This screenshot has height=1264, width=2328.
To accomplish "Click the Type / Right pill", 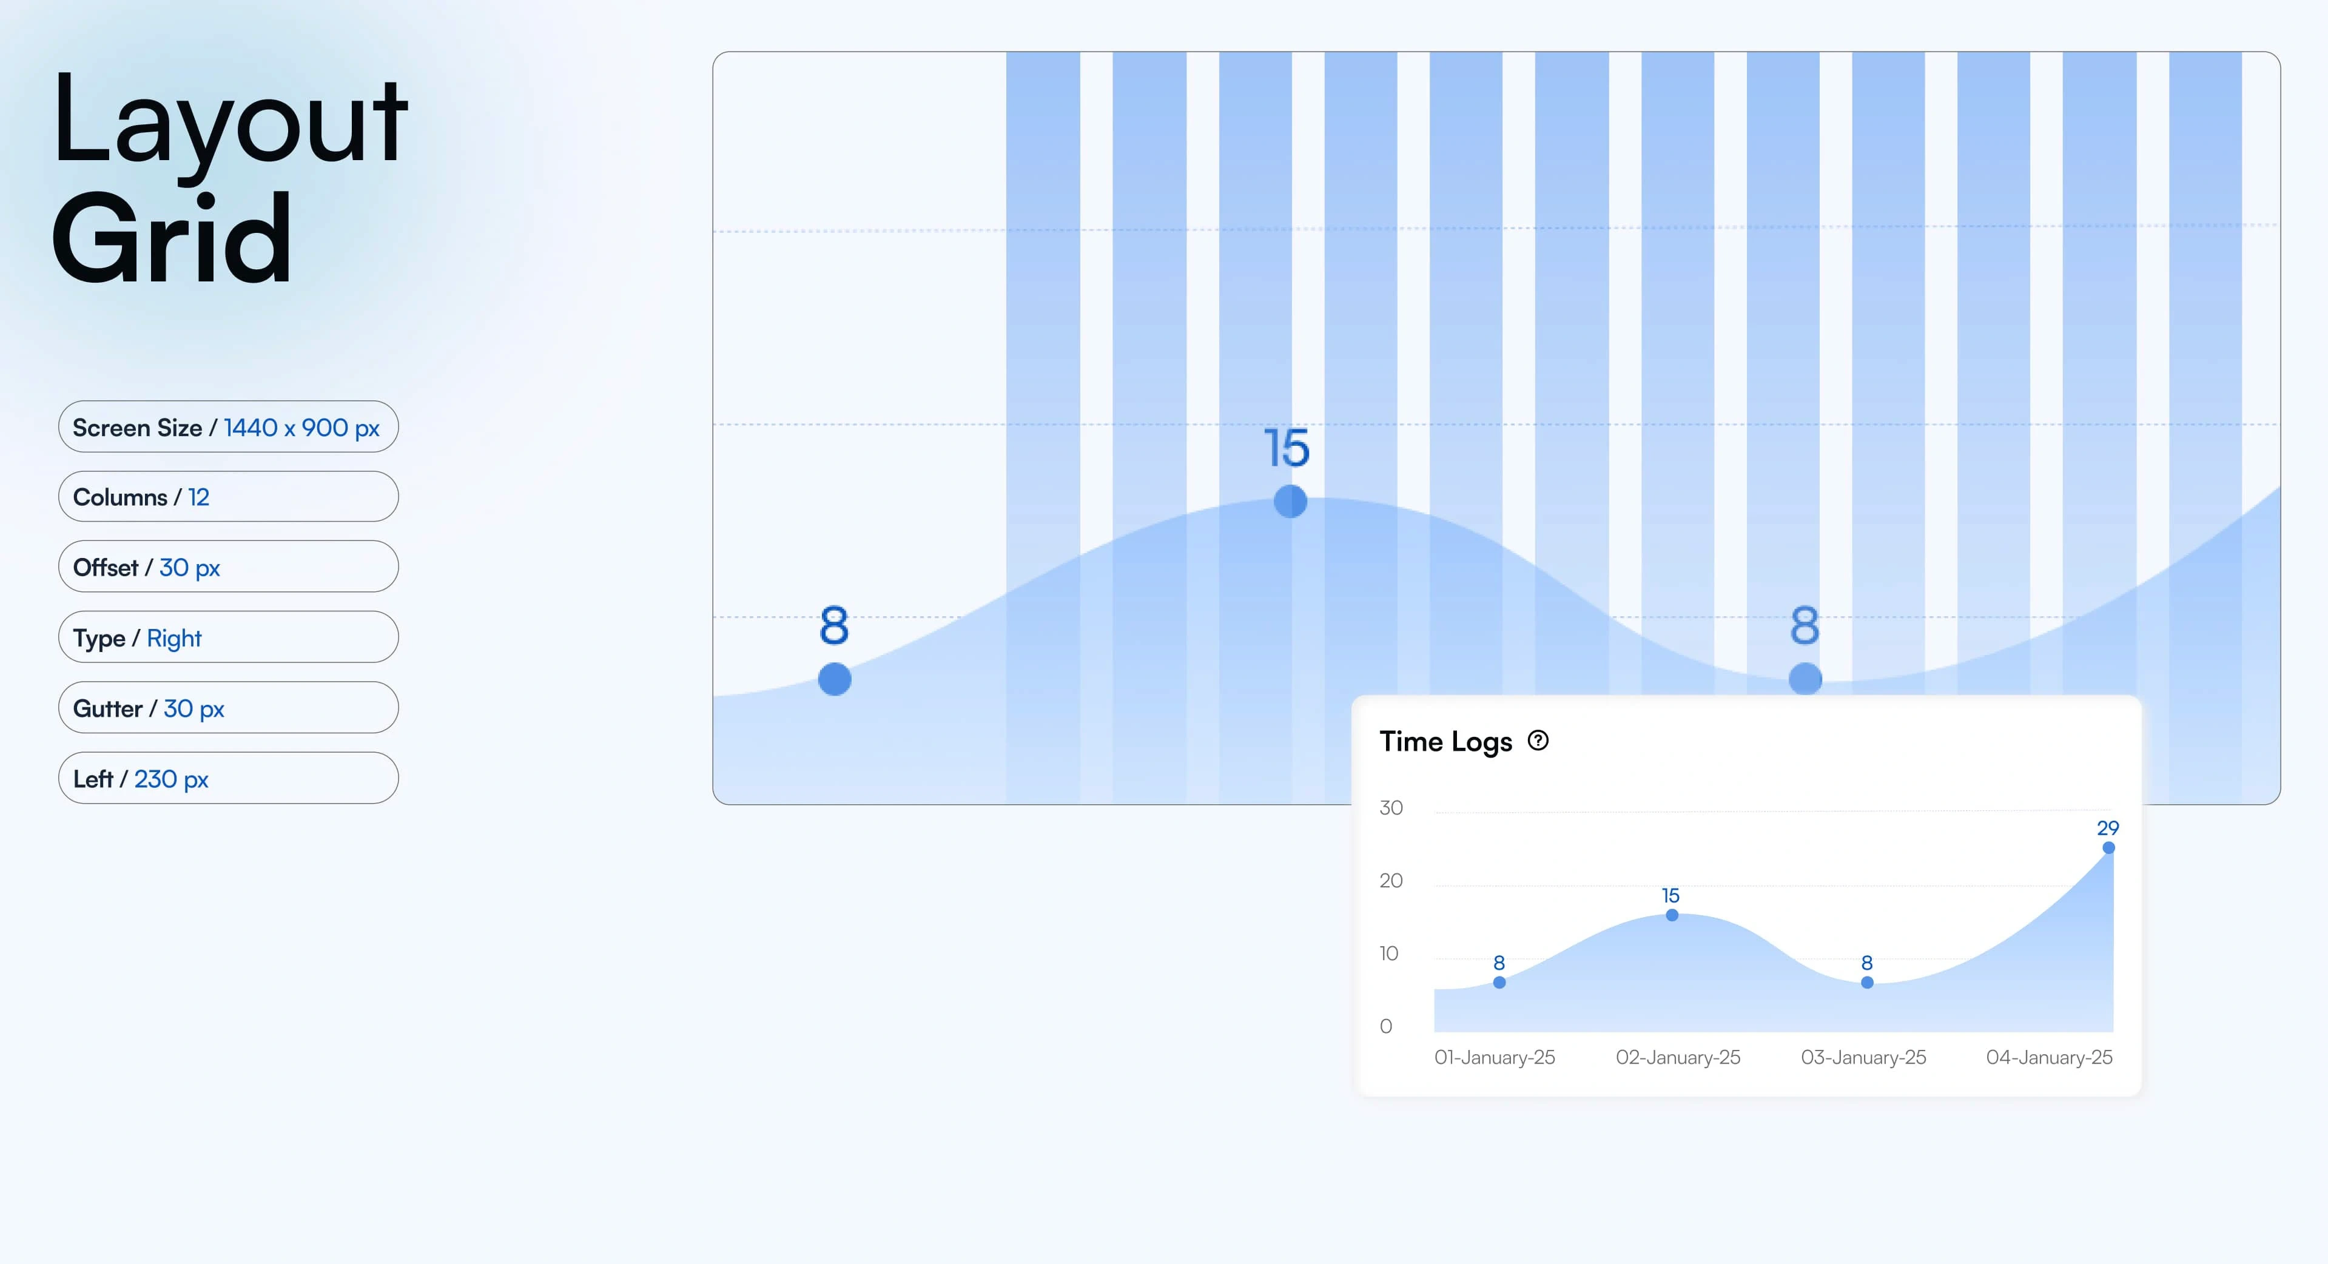I will click(227, 638).
